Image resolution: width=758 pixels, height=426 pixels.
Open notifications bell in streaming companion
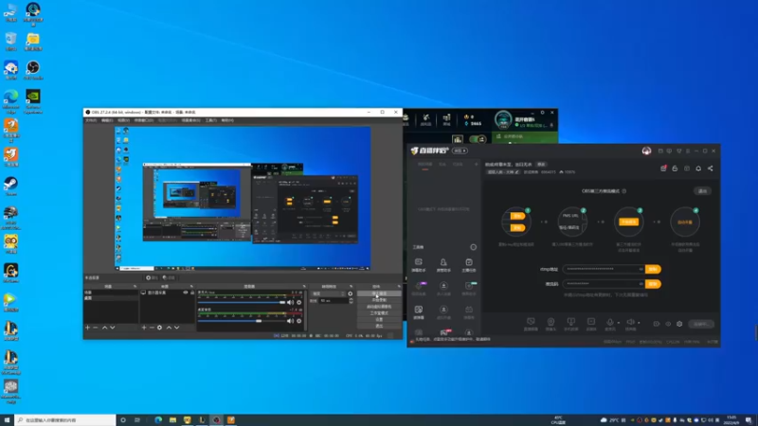pyautogui.click(x=698, y=169)
